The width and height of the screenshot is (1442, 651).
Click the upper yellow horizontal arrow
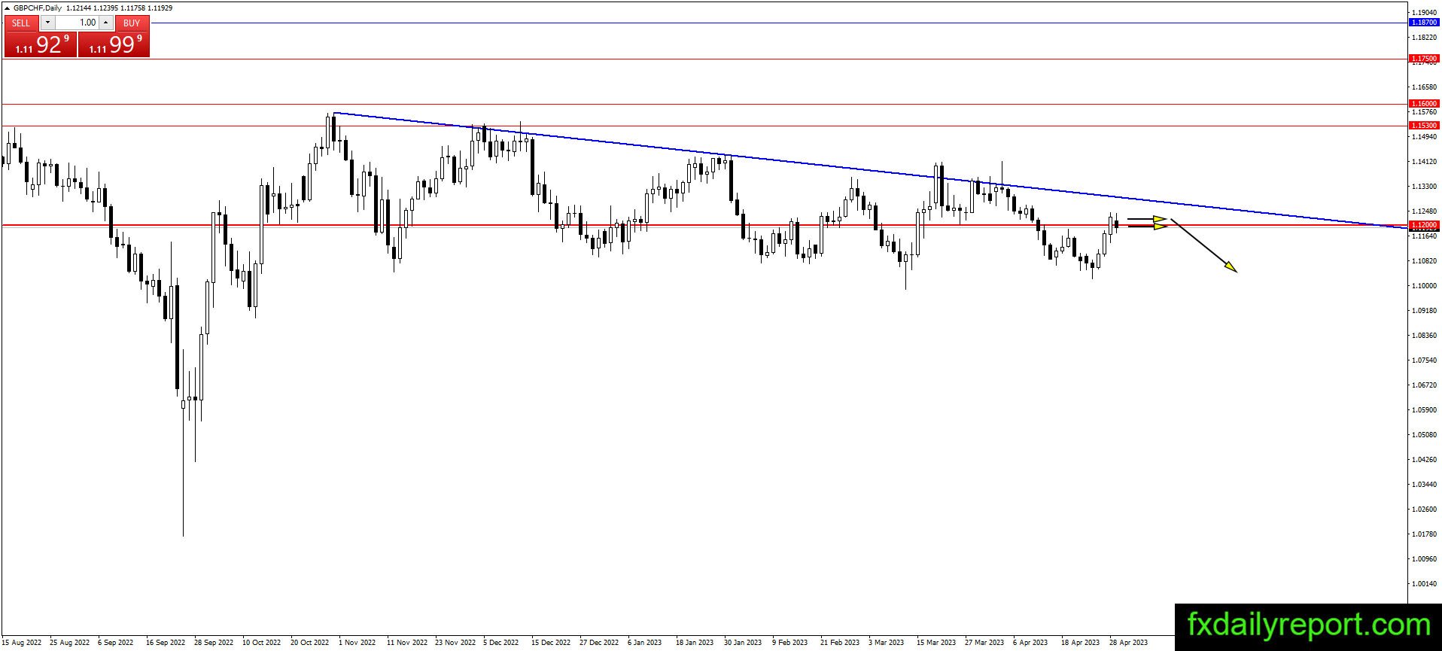click(x=1147, y=219)
